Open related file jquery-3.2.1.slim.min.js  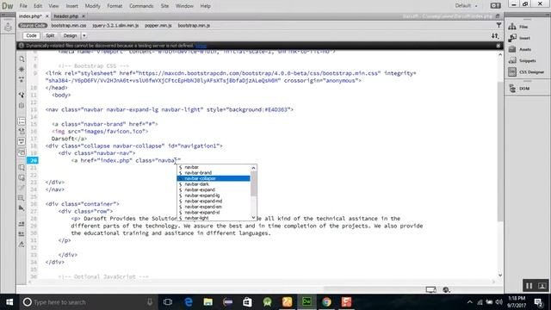115,25
